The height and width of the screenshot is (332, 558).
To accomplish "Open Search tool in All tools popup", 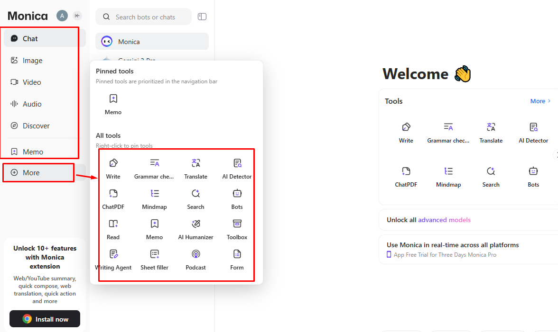I will tap(195, 199).
